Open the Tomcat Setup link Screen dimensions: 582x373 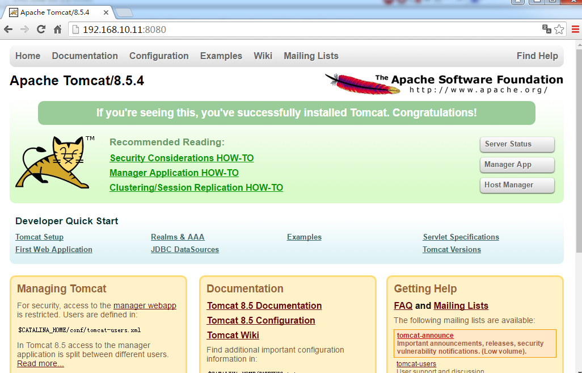[39, 237]
